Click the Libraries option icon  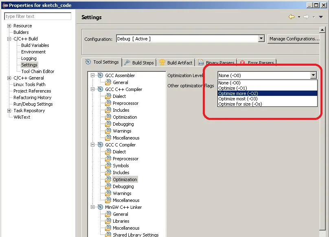tap(108, 221)
